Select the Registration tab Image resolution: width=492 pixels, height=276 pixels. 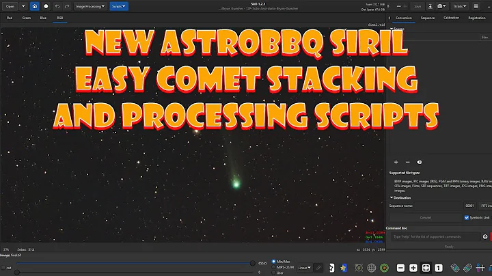477,18
